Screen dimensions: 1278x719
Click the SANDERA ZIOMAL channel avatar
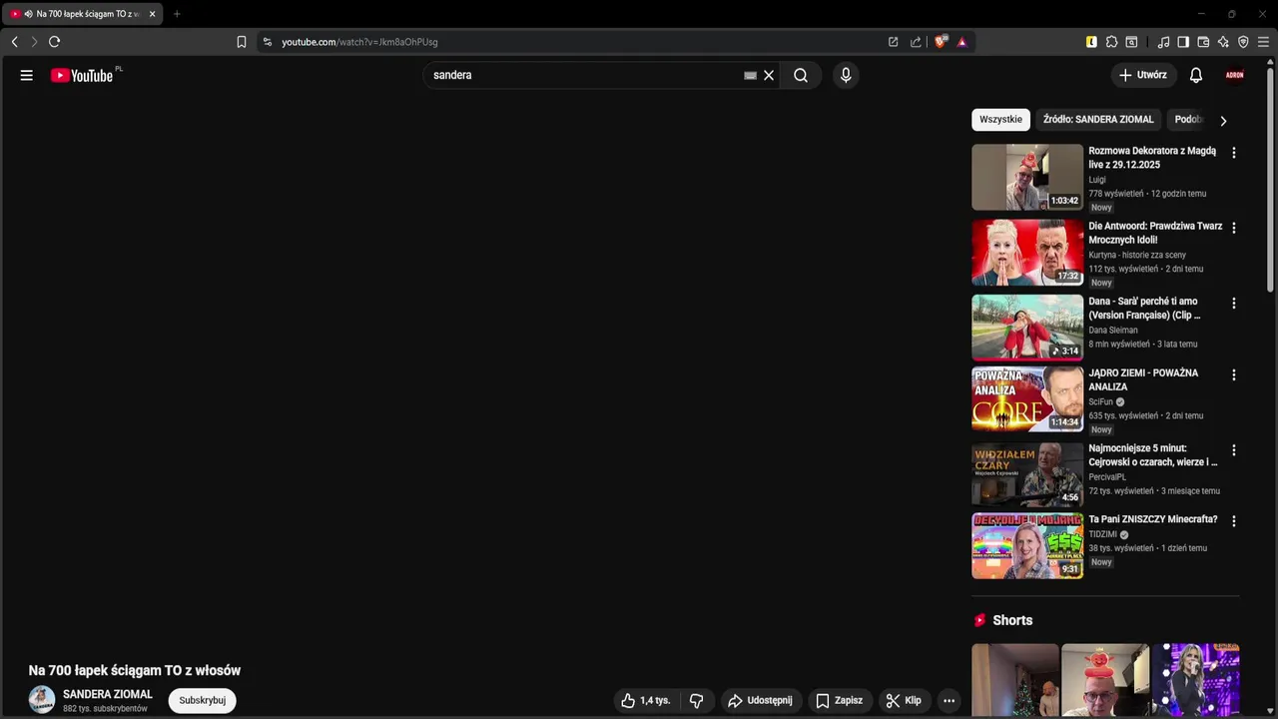(42, 700)
